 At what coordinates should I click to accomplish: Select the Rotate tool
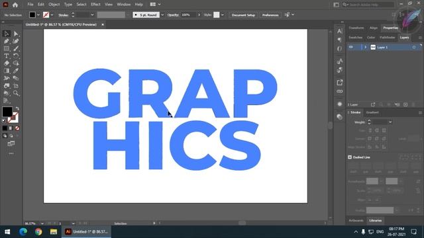[16, 56]
